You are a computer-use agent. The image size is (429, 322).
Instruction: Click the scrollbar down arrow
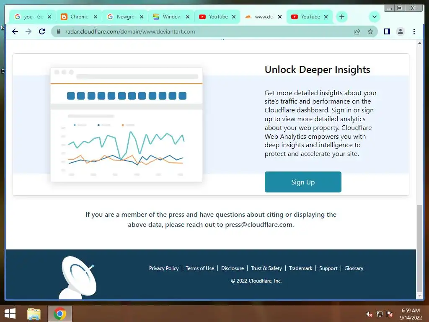tap(419, 296)
